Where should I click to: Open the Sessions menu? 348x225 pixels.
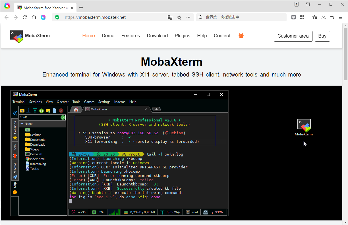click(36, 102)
